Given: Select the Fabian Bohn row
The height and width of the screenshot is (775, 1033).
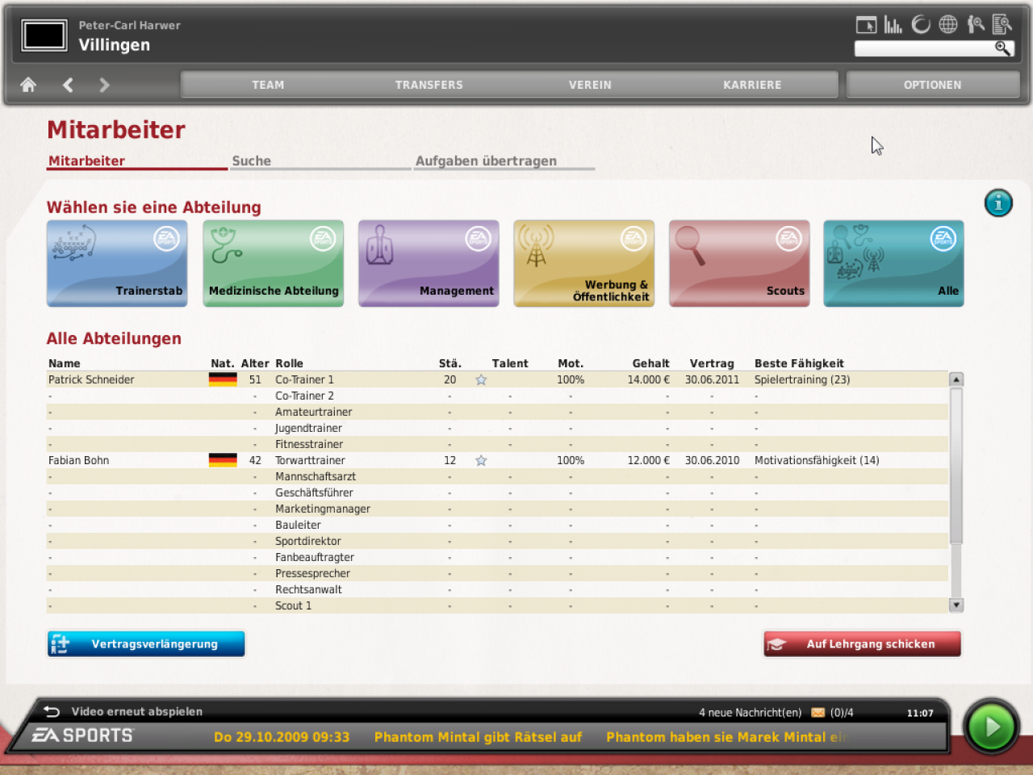Looking at the screenshot, I should [x=497, y=460].
